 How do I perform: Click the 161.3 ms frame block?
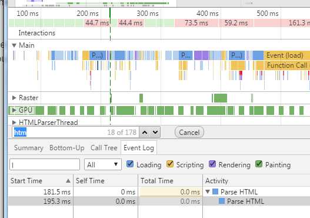pos(282,23)
